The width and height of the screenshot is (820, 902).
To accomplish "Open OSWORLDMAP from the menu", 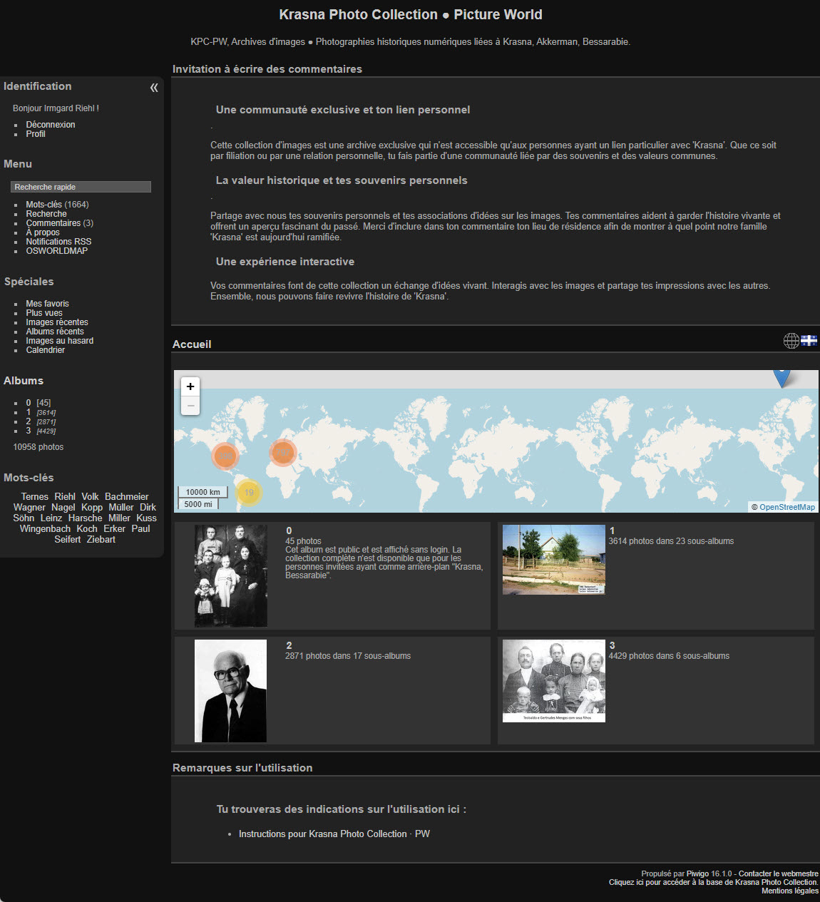I will tap(56, 251).
